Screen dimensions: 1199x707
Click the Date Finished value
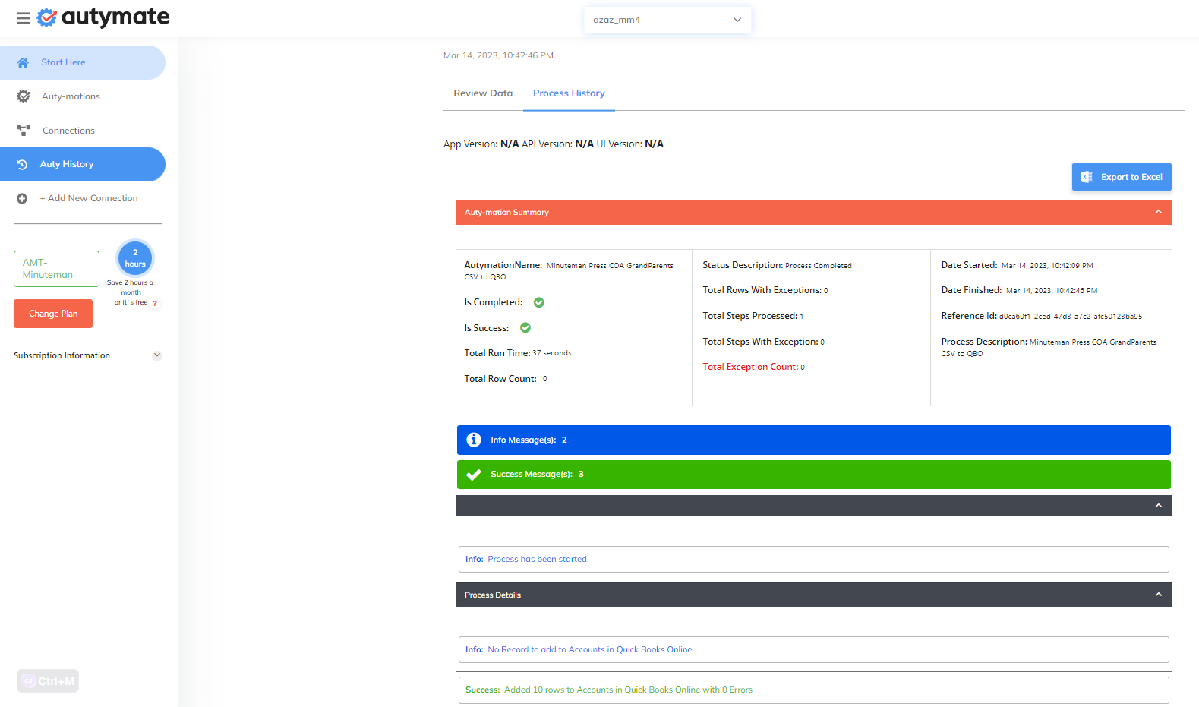click(1052, 291)
